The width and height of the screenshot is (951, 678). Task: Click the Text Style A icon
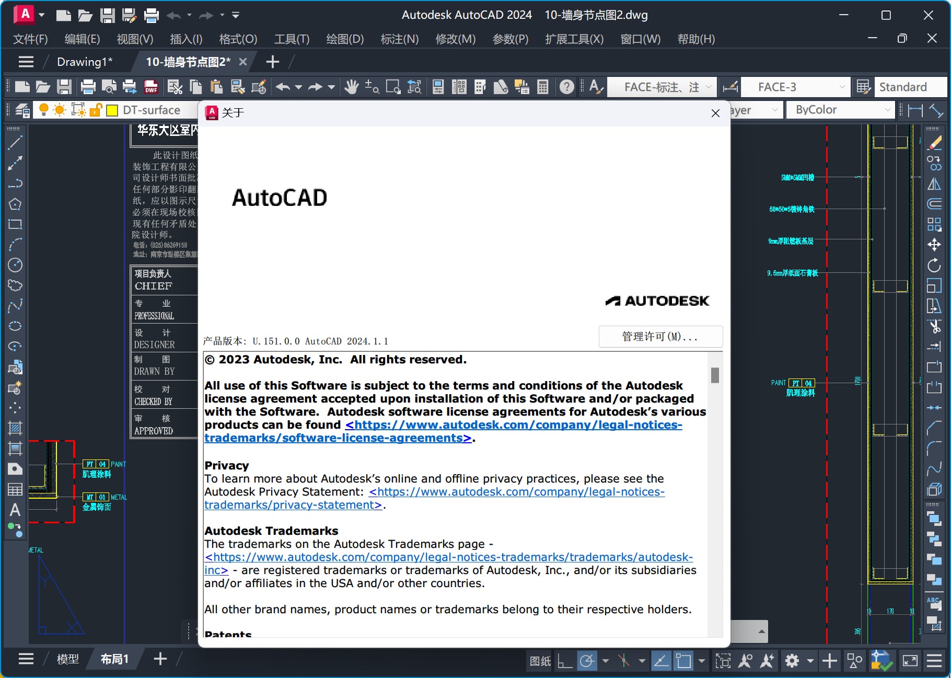point(596,87)
